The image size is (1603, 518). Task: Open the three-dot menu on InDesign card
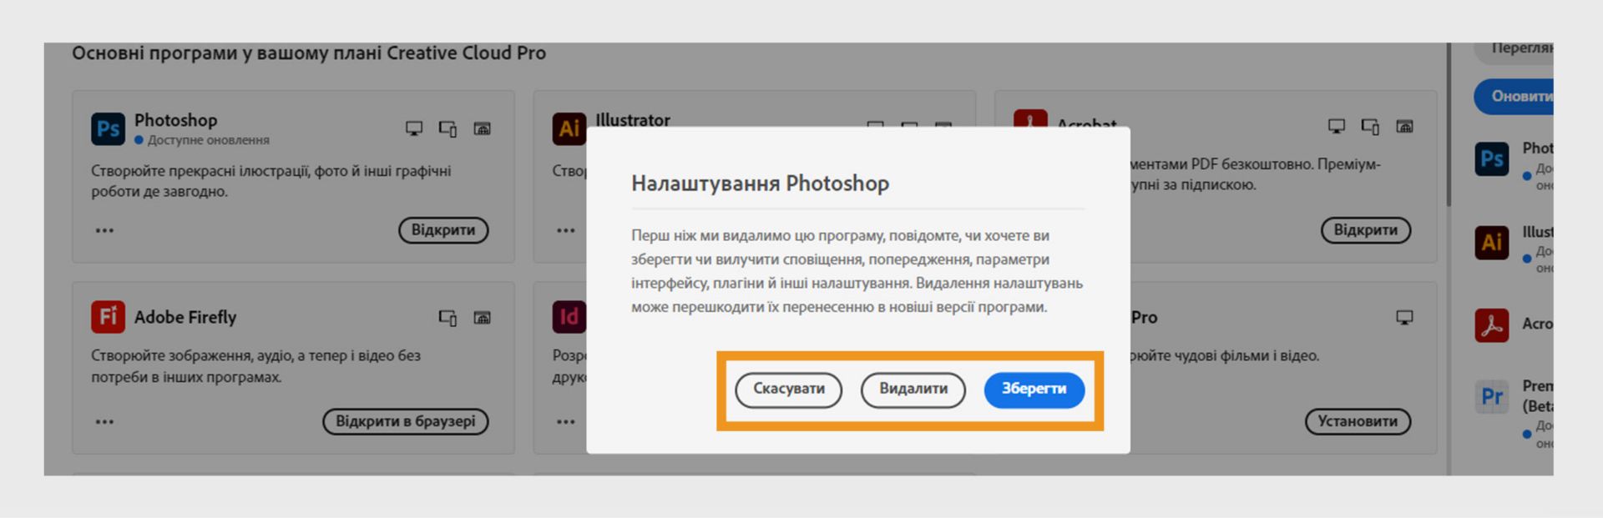566,421
